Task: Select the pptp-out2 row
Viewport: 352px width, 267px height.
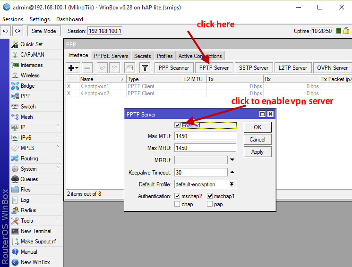Action: pos(209,93)
